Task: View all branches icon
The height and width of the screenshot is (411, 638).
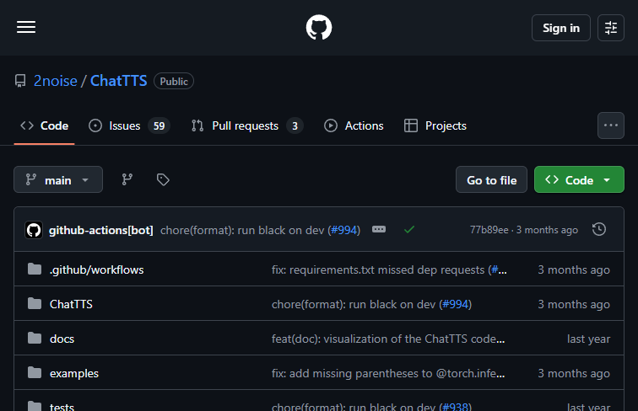Action: 127,179
